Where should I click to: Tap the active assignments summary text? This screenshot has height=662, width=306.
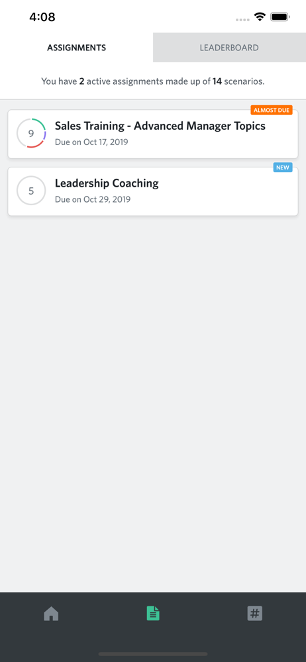pos(153,81)
